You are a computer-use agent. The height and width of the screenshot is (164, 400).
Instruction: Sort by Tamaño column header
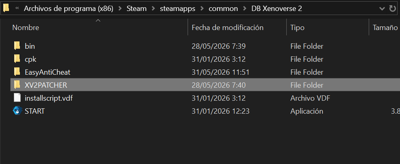click(x=385, y=28)
